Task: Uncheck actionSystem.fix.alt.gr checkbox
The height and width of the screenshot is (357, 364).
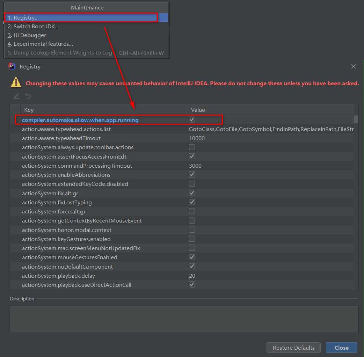Action: [192, 193]
